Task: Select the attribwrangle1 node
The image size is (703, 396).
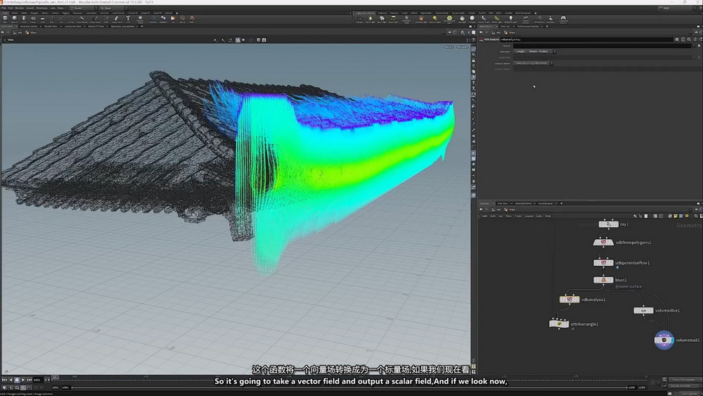Action: (559, 324)
